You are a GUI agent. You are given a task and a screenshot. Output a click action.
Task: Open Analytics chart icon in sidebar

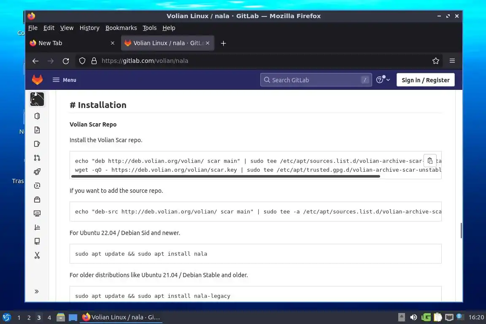(37, 227)
